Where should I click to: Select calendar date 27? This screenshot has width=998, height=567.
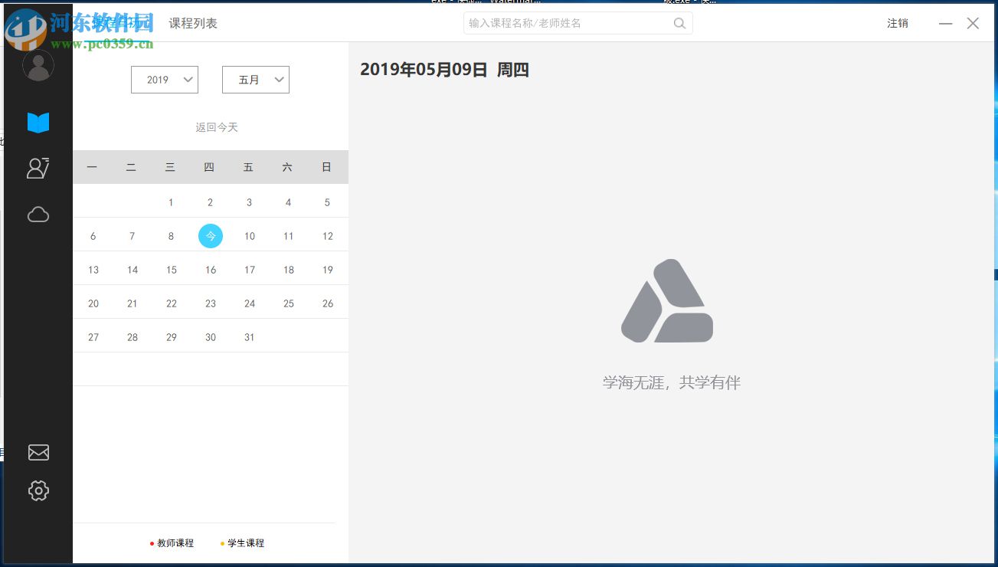(x=93, y=337)
